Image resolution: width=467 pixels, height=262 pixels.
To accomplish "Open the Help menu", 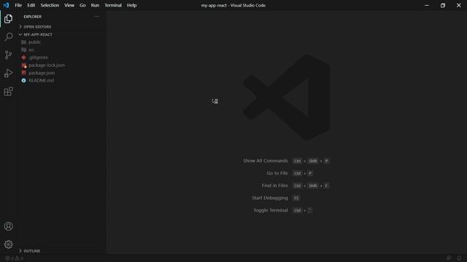I will click(x=131, y=5).
